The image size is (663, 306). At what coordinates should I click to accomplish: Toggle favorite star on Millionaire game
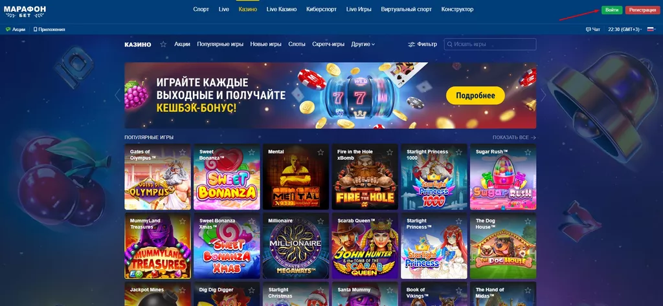coord(320,221)
